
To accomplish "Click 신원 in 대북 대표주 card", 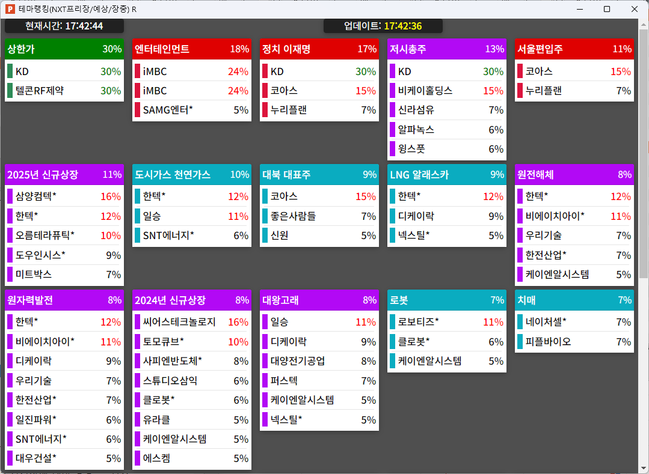I will pyautogui.click(x=319, y=235).
